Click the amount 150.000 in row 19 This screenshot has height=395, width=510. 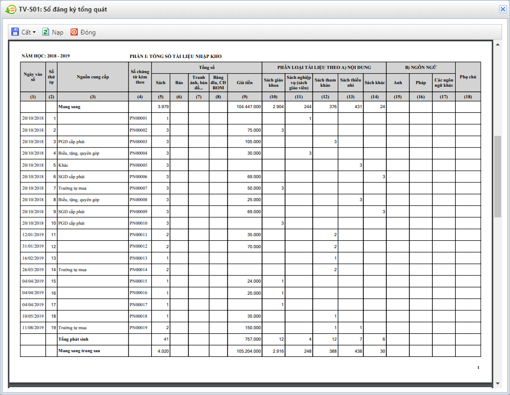[253, 328]
